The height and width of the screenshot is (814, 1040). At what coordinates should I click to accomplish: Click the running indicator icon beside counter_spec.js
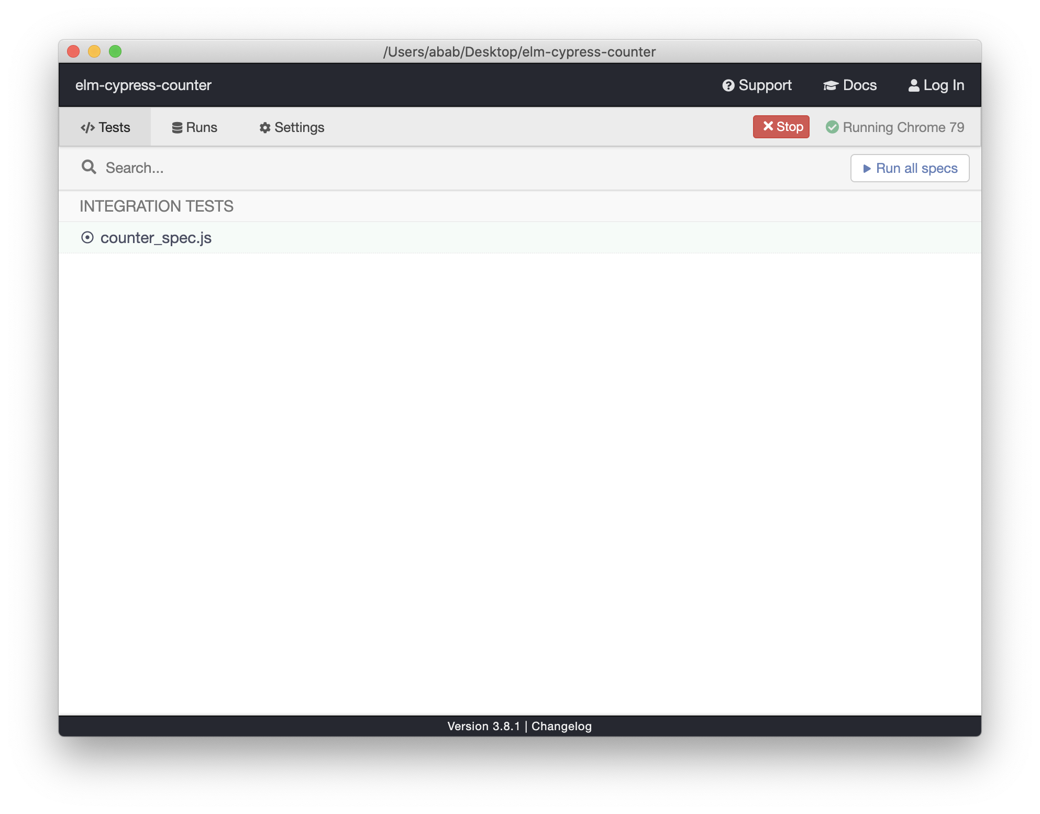click(x=87, y=238)
